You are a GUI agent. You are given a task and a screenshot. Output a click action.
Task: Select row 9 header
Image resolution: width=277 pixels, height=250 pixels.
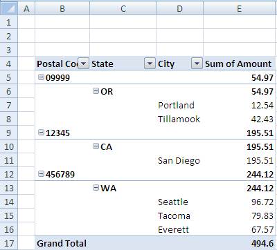(9, 133)
